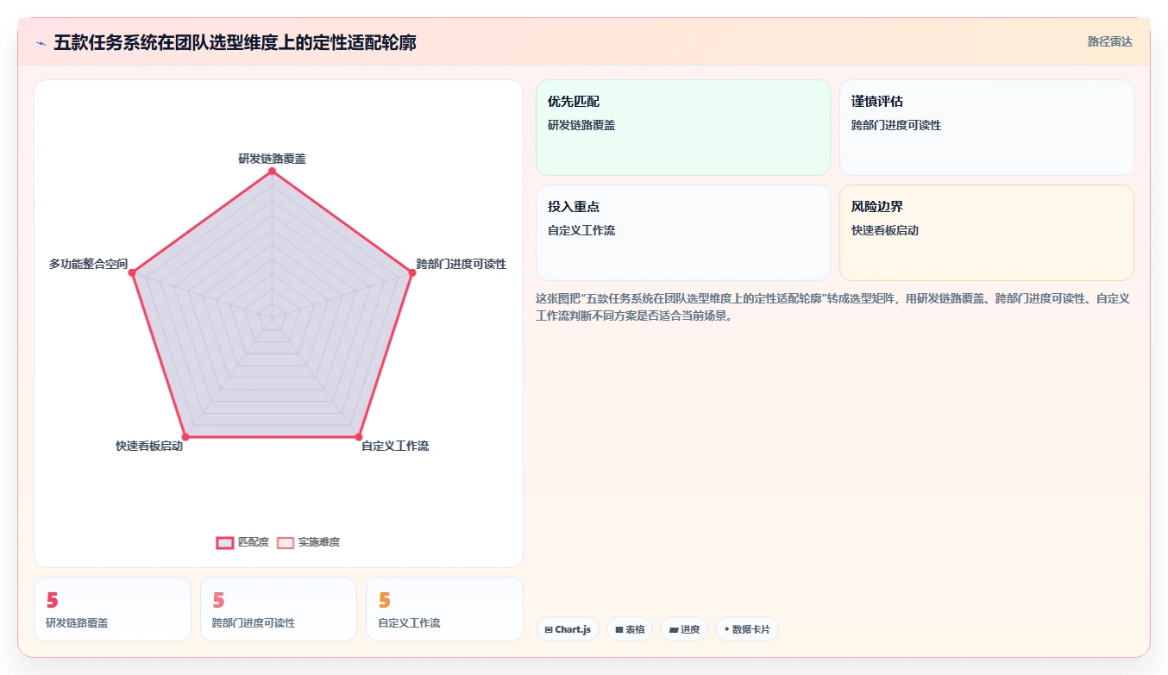The image size is (1168, 675).
Task: Open the 投入重点 card
Action: [683, 233]
